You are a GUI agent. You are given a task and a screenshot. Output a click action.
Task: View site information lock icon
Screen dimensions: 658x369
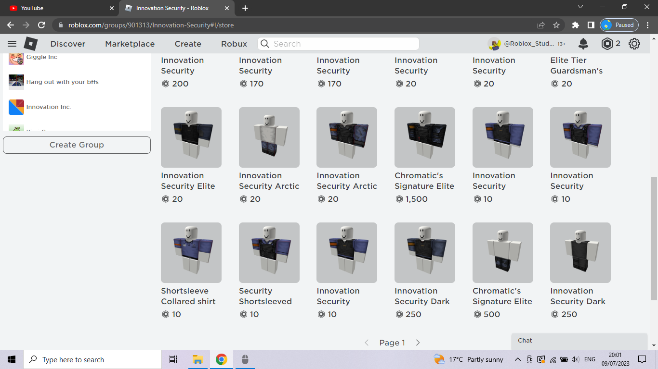pos(60,25)
